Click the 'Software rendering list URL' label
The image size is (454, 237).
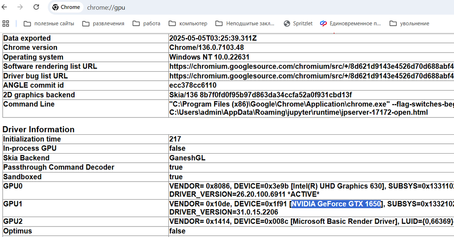point(50,66)
